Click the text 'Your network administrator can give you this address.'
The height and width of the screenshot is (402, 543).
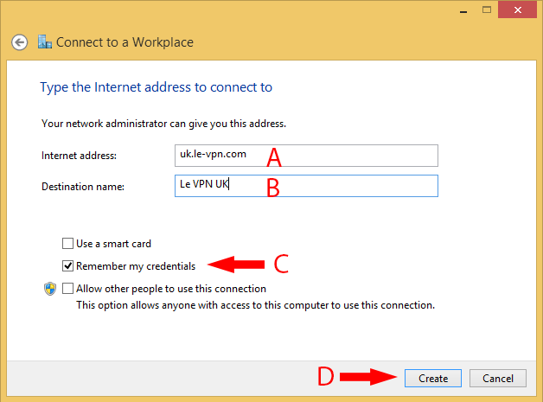click(163, 124)
